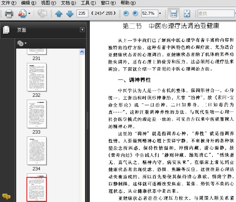Image resolution: width=236 pixels, height=202 pixels.
Task: Open the comments speech bubble icon
Action: click(x=6, y=196)
